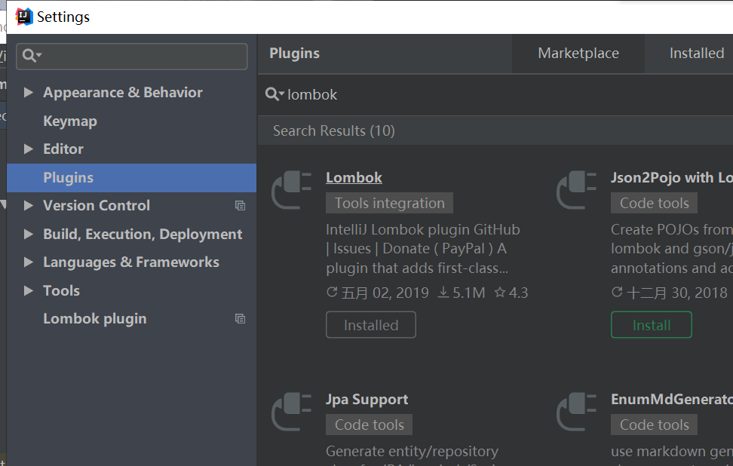Open the Lombok plugin title link
The height and width of the screenshot is (466, 733).
[x=354, y=178]
